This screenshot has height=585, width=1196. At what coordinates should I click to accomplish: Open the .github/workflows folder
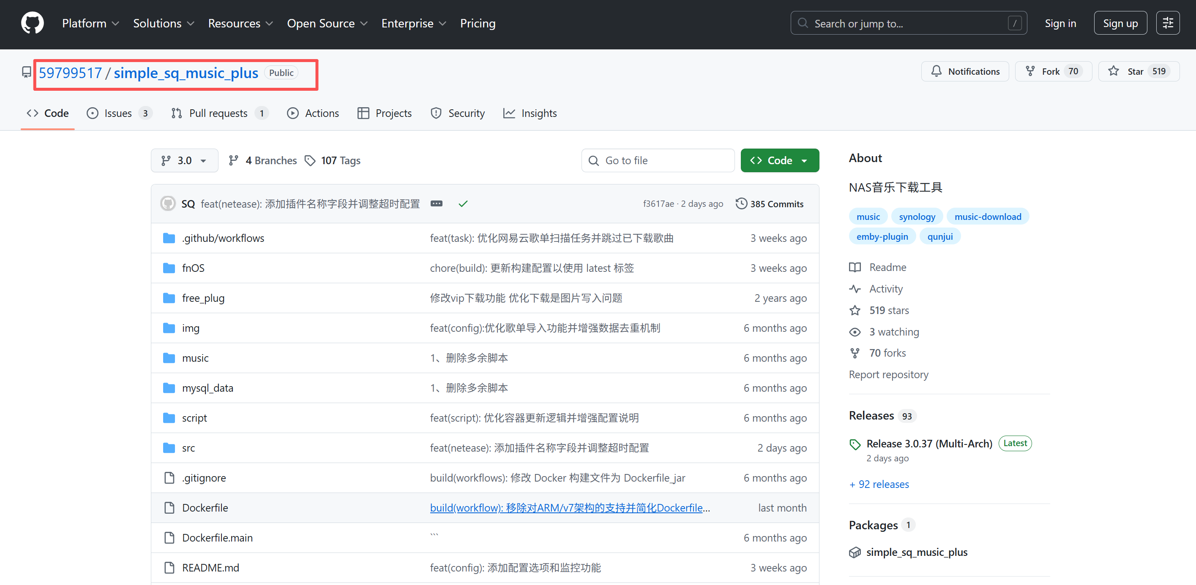pyautogui.click(x=223, y=238)
